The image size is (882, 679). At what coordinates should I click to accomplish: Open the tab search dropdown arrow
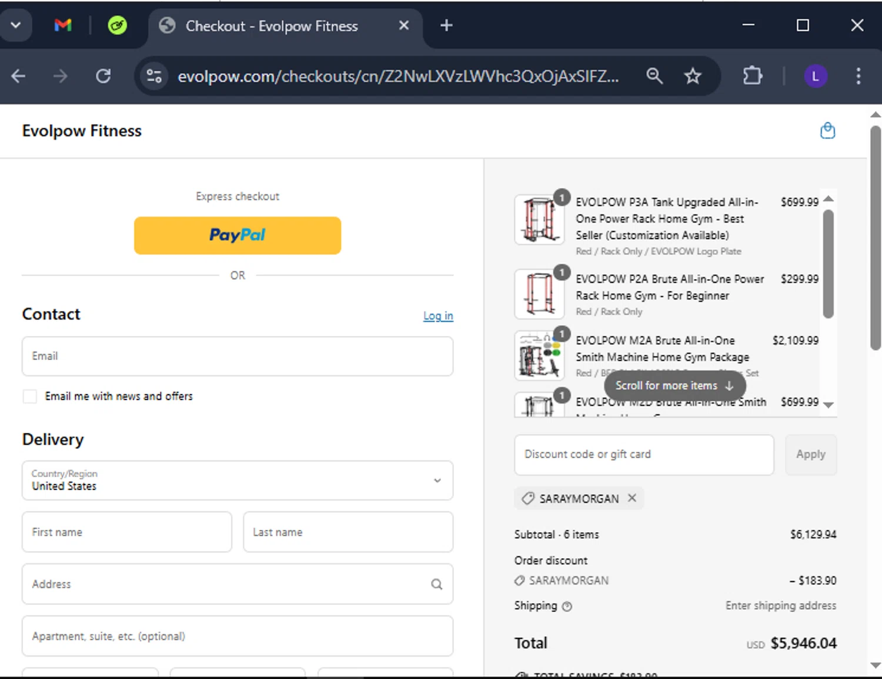click(16, 25)
